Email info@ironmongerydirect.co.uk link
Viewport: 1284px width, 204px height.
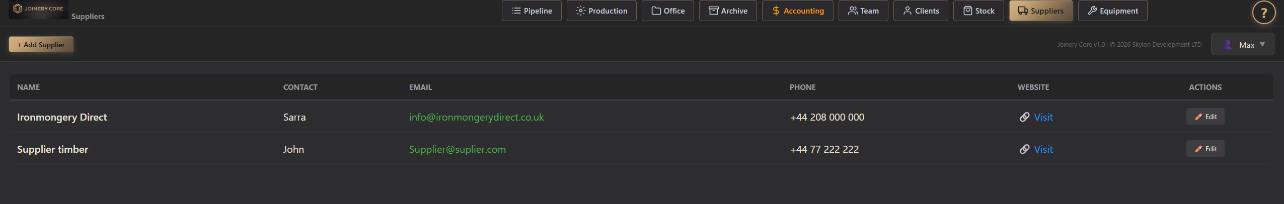(476, 117)
